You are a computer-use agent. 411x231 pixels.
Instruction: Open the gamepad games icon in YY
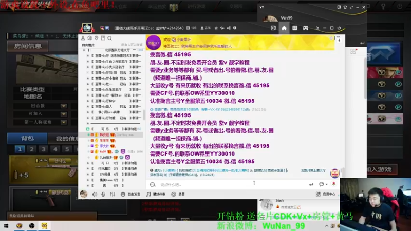[x=306, y=28]
